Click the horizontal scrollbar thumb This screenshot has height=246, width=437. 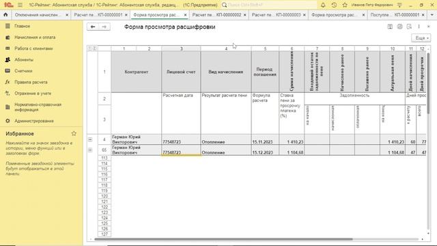tap(223, 239)
